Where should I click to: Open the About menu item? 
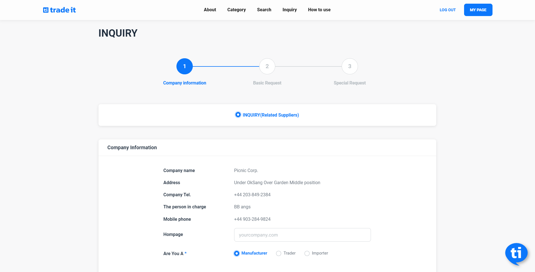tap(210, 10)
